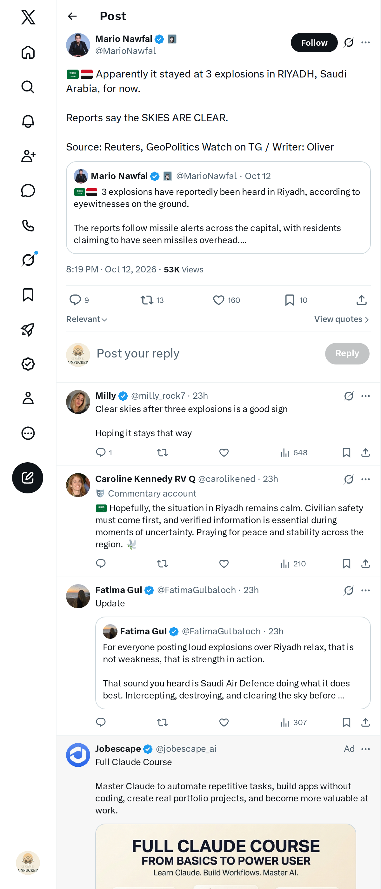This screenshot has width=381, height=889.
Task: Click the compose post button
Action: click(28, 478)
